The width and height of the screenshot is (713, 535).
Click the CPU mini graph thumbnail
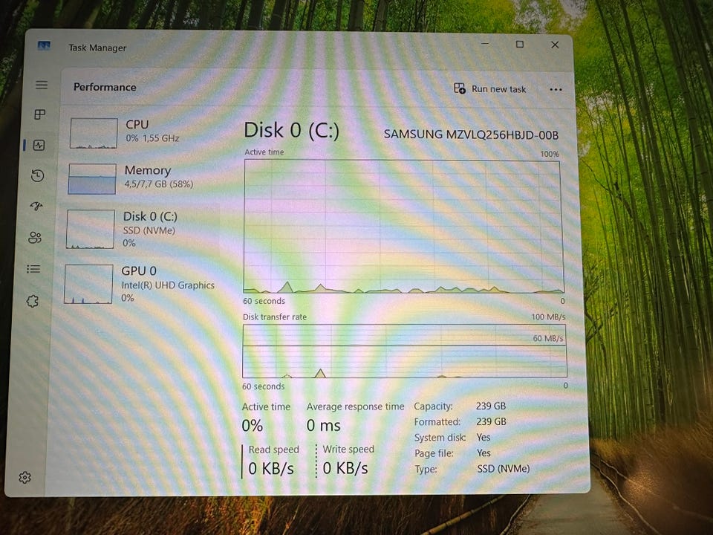click(94, 133)
